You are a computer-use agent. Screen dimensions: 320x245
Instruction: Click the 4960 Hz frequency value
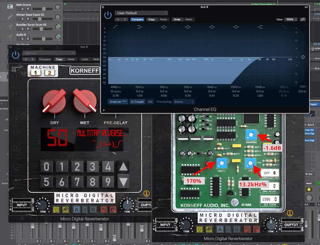[116, 87]
